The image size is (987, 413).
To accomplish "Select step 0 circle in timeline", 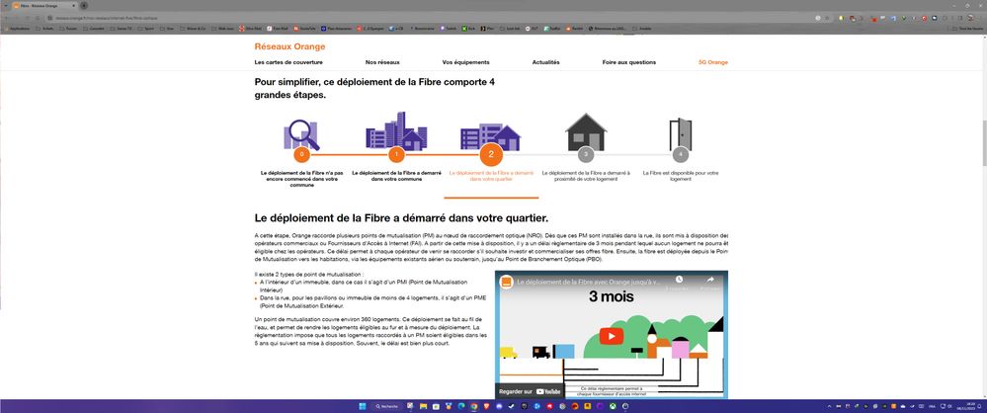I will coord(302,154).
